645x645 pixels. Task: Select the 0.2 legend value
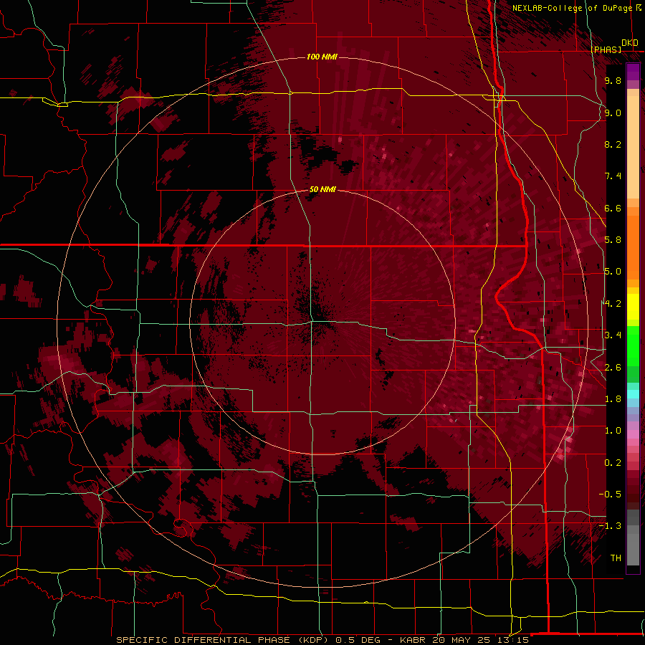[x=613, y=462]
